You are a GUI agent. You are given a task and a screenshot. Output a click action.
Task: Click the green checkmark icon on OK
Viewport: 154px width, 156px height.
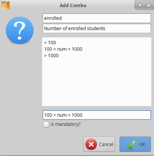(131, 145)
